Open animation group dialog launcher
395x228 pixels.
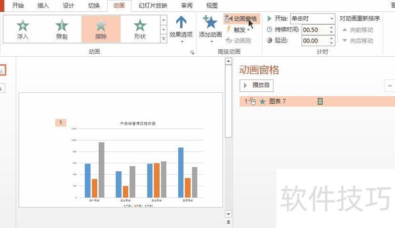192,53
